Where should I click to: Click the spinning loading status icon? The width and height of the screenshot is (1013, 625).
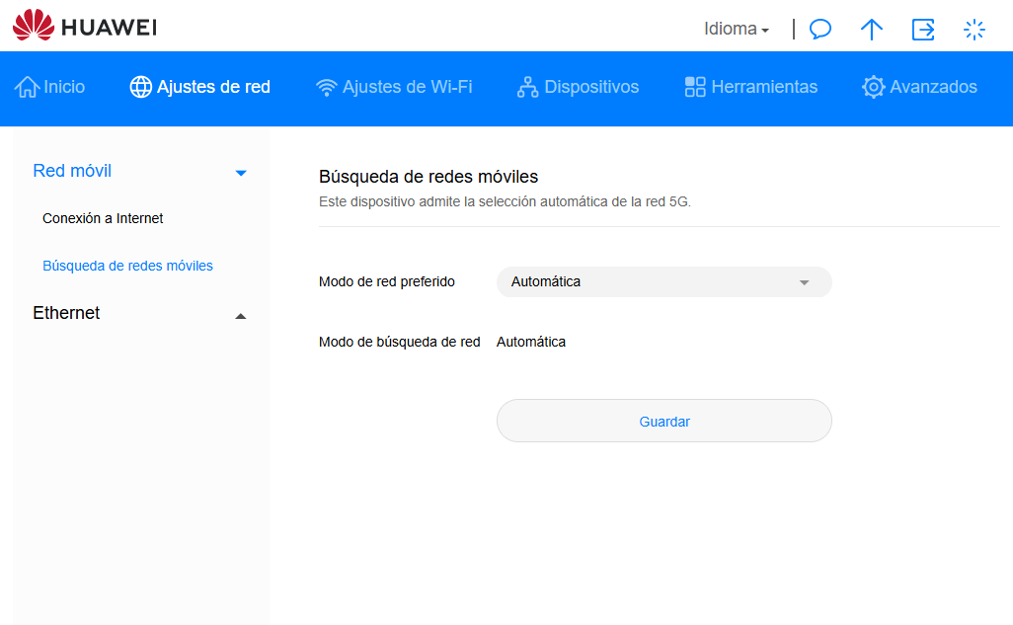coord(974,29)
